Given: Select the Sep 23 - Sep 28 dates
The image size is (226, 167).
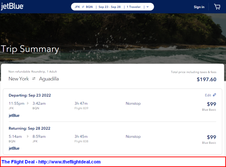Looking at the screenshot, I should (110, 7).
